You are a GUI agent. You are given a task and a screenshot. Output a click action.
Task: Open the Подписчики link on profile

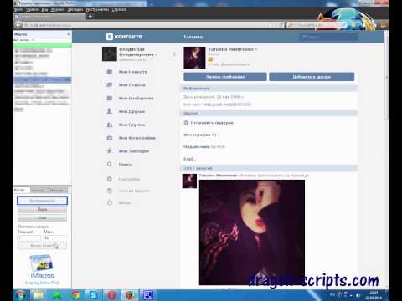(x=204, y=147)
